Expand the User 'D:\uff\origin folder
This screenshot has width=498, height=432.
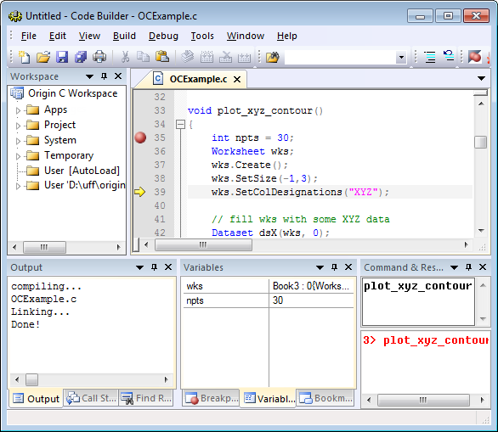pyautogui.click(x=18, y=186)
